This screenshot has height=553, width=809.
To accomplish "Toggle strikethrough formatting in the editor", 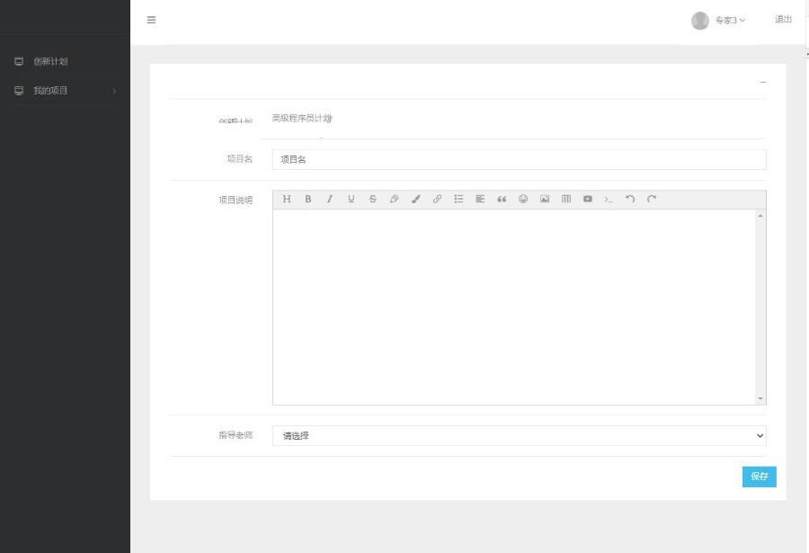I will 372,200.
